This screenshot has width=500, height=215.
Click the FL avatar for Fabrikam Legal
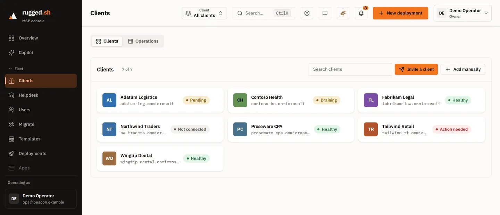371,100
